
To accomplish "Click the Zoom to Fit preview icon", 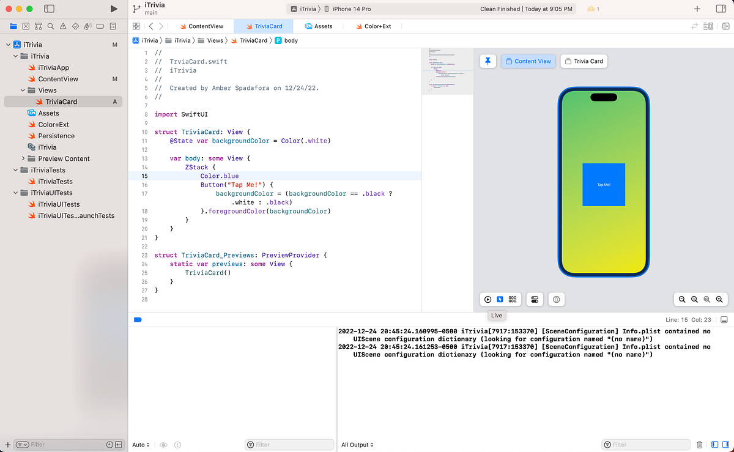I will pos(707,299).
